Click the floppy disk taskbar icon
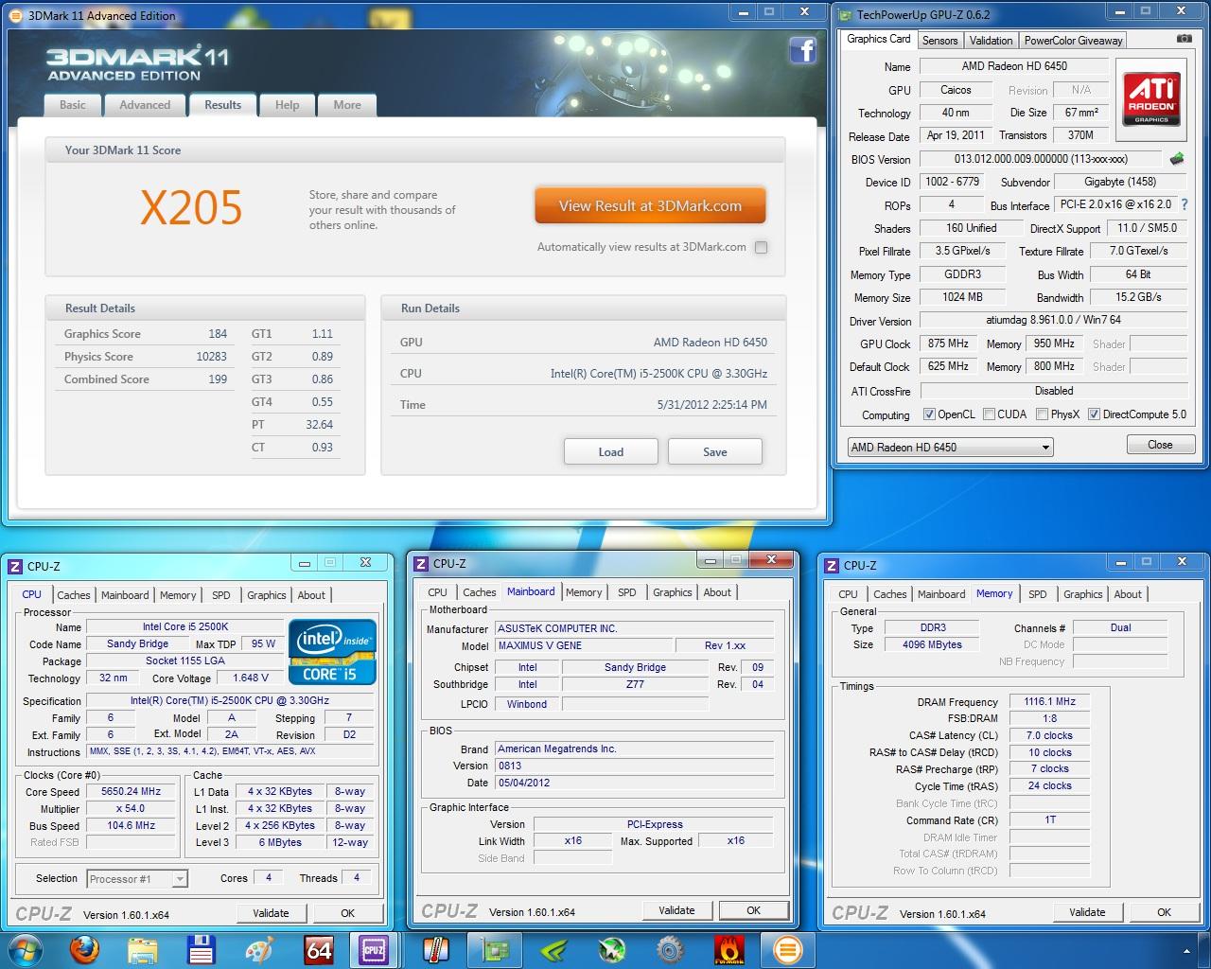 (202, 949)
